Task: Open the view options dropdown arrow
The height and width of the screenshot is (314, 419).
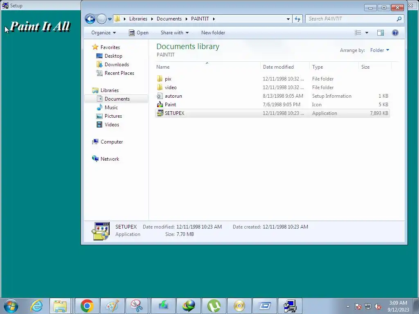Action: pyautogui.click(x=367, y=33)
